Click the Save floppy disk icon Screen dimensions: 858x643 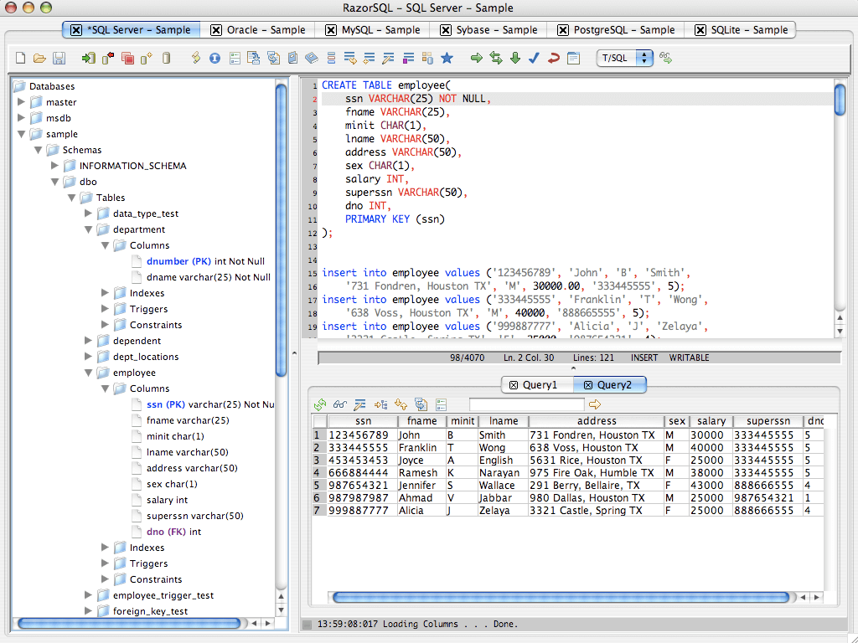click(59, 58)
